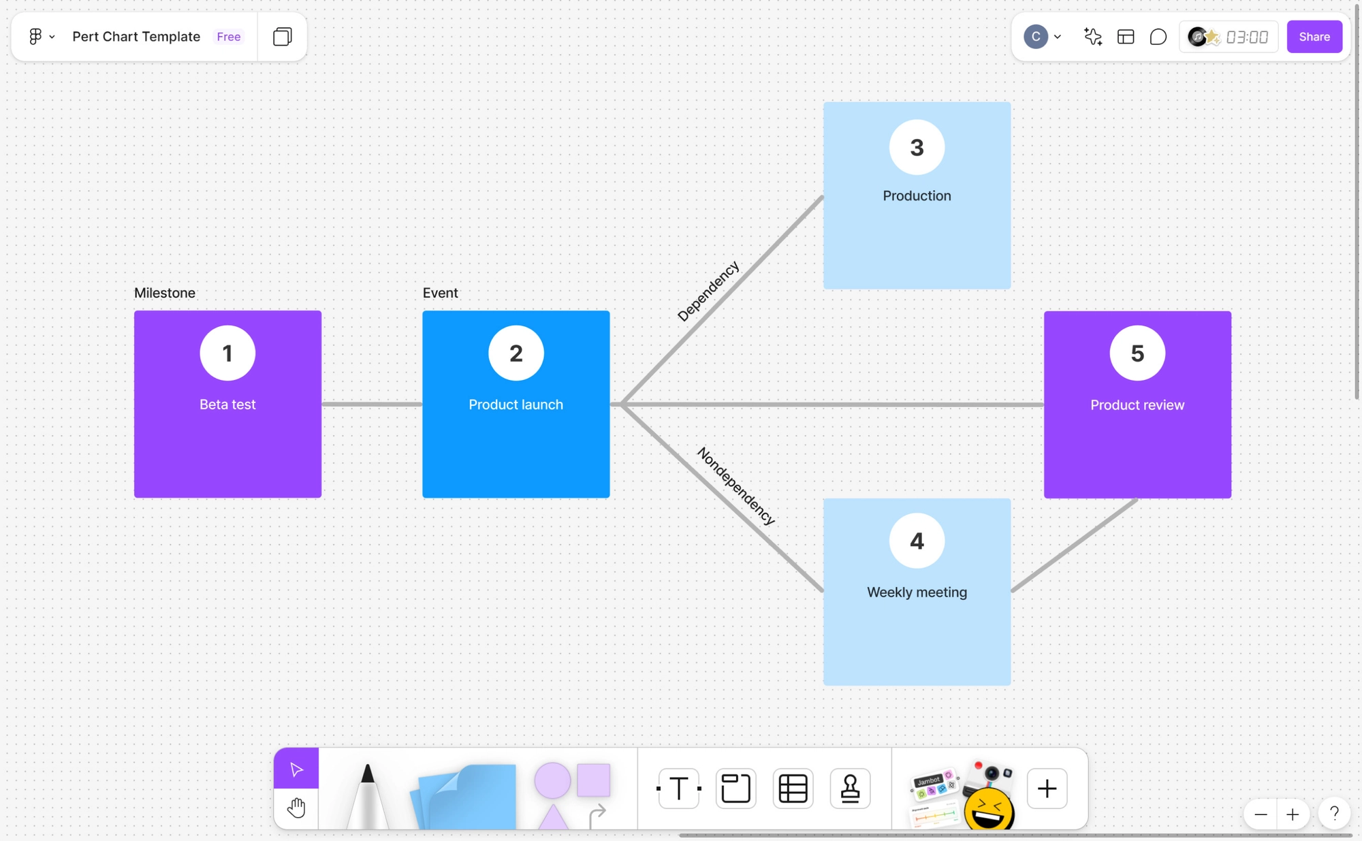Click the Free plan badge
The height and width of the screenshot is (841, 1362).
coord(229,37)
